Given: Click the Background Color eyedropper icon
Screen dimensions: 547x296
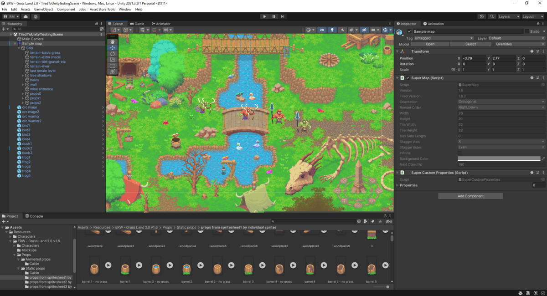Looking at the screenshot, I should [543, 159].
